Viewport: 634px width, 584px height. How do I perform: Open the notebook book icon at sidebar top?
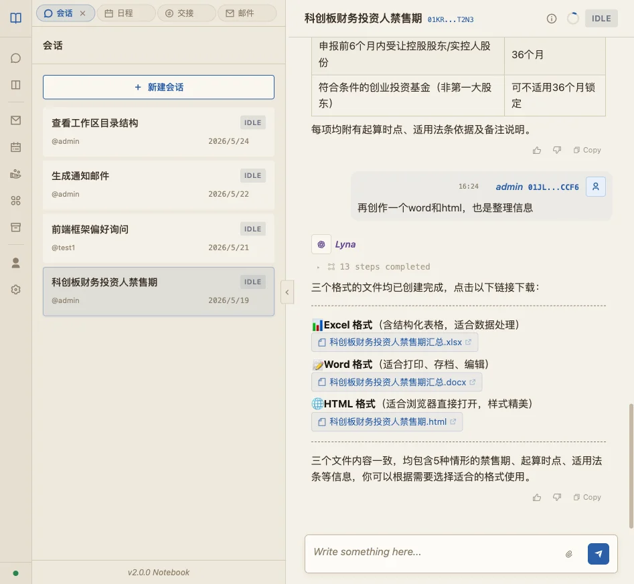click(16, 18)
